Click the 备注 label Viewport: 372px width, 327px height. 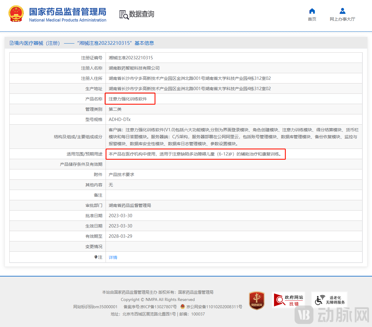pyautogui.click(x=98, y=195)
